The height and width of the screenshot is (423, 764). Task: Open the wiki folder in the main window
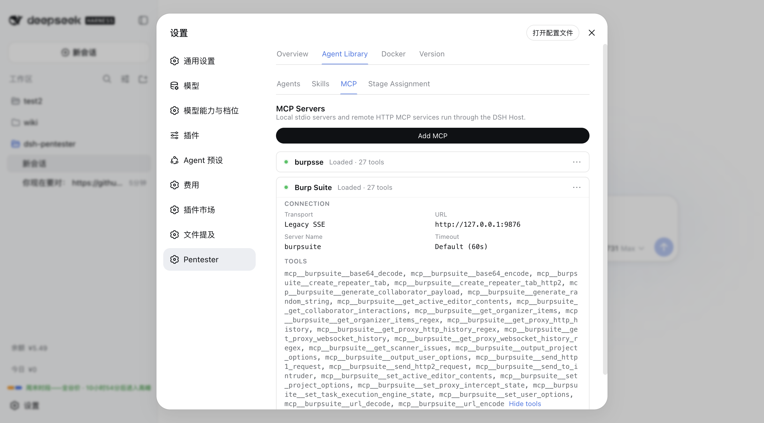tap(80, 122)
